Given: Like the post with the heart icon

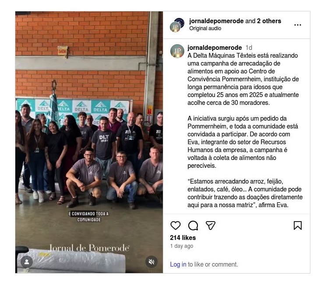Looking at the screenshot, I should pyautogui.click(x=176, y=225).
